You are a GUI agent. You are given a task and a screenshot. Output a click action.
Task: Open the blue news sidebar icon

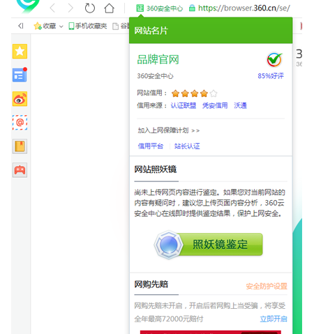point(20,75)
